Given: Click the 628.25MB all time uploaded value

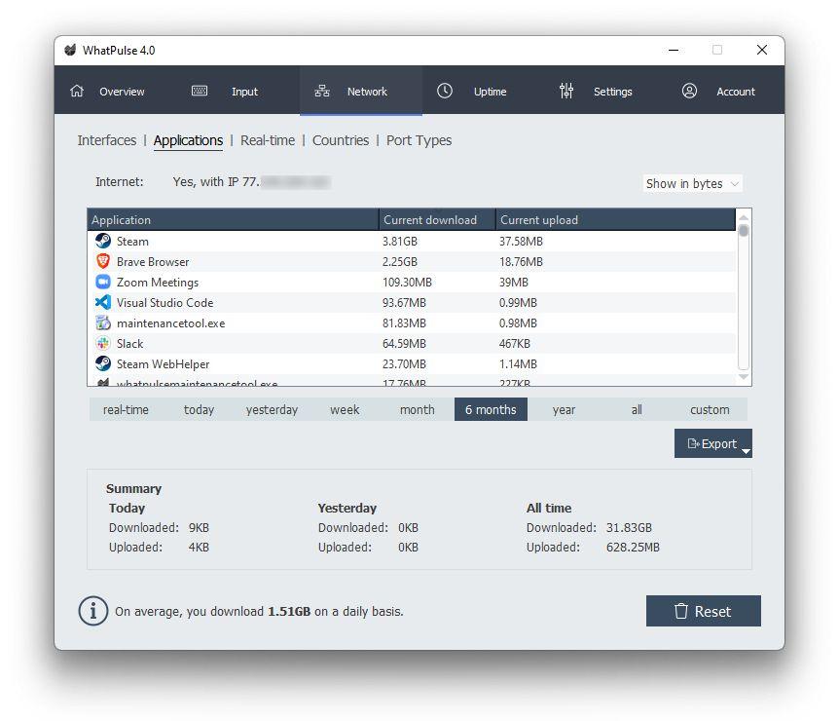Looking at the screenshot, I should (x=633, y=547).
